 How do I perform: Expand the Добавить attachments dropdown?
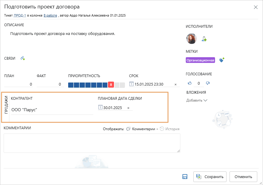click(x=197, y=100)
